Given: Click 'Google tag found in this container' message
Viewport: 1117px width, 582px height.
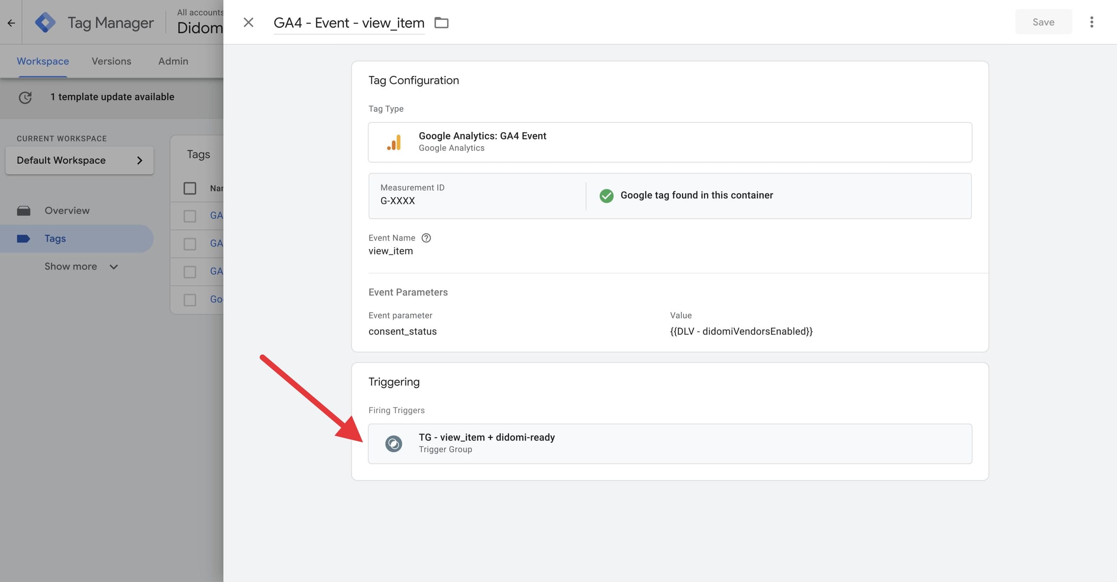Looking at the screenshot, I should (697, 195).
